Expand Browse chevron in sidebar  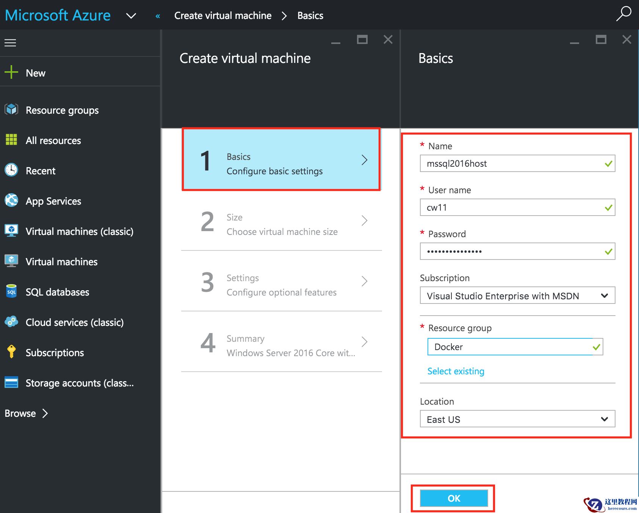[x=45, y=413]
